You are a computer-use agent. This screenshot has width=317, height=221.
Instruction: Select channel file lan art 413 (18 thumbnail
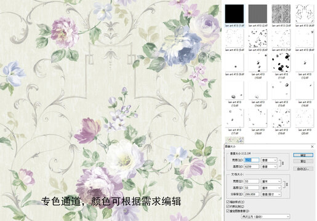click(258, 118)
